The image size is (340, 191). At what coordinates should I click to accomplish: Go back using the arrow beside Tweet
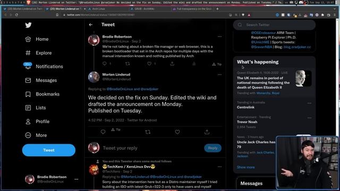[x=91, y=25]
